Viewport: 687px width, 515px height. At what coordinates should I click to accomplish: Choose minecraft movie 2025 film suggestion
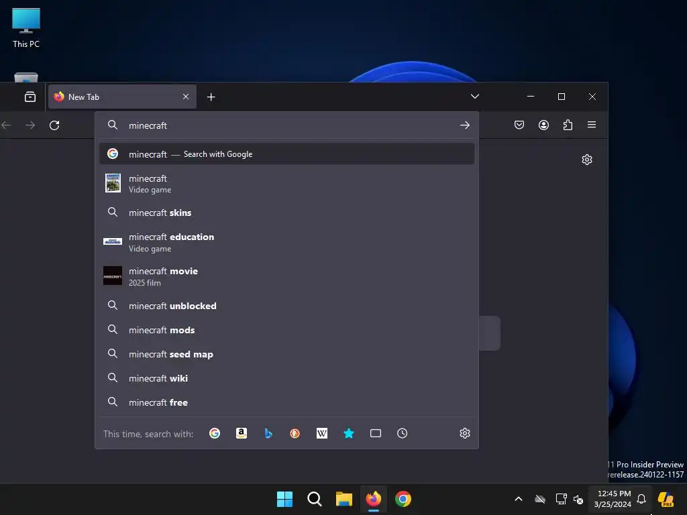pyautogui.click(x=286, y=276)
